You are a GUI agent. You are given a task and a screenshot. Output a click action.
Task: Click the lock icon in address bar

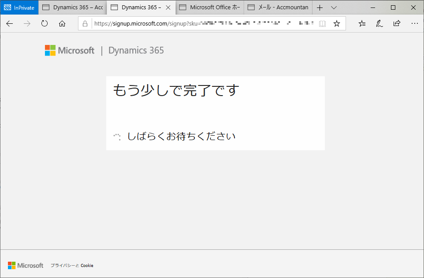(85, 24)
